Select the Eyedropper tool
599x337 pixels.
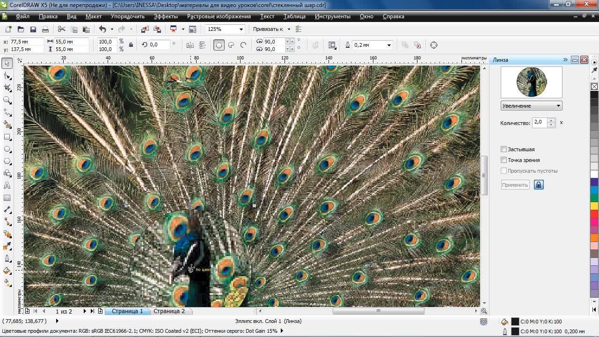tap(7, 246)
